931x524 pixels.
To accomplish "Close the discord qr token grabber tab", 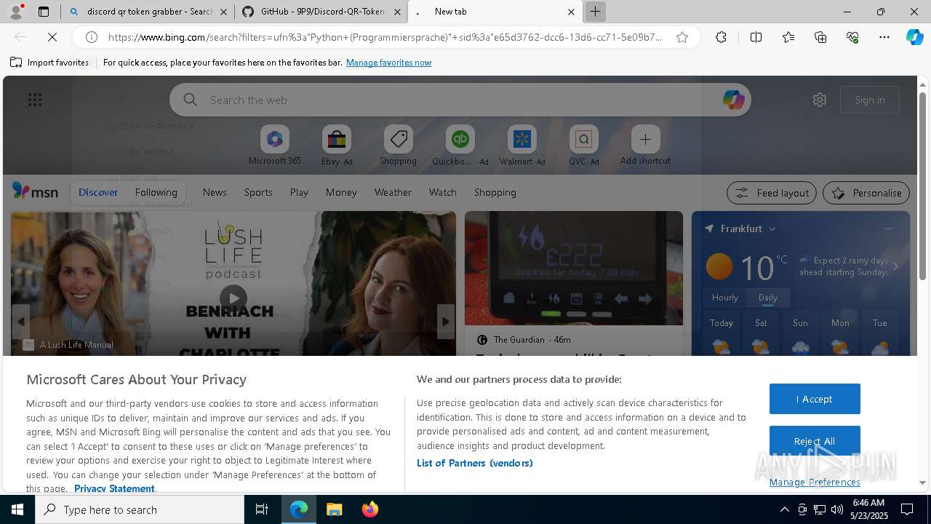I will click(x=223, y=12).
